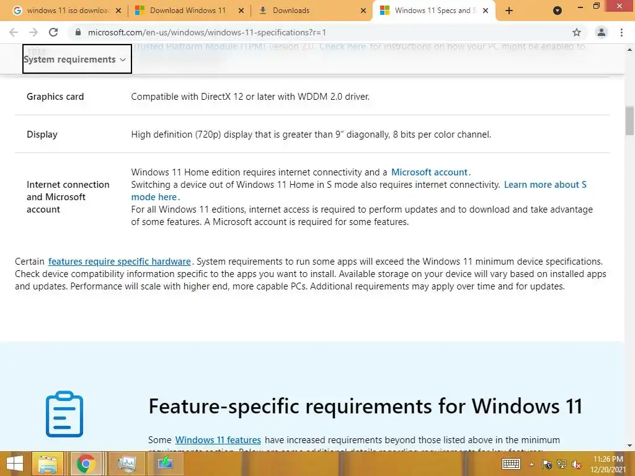Viewport: 635px width, 476px height.
Task: Go back with the browser back arrow
Action: point(14,32)
